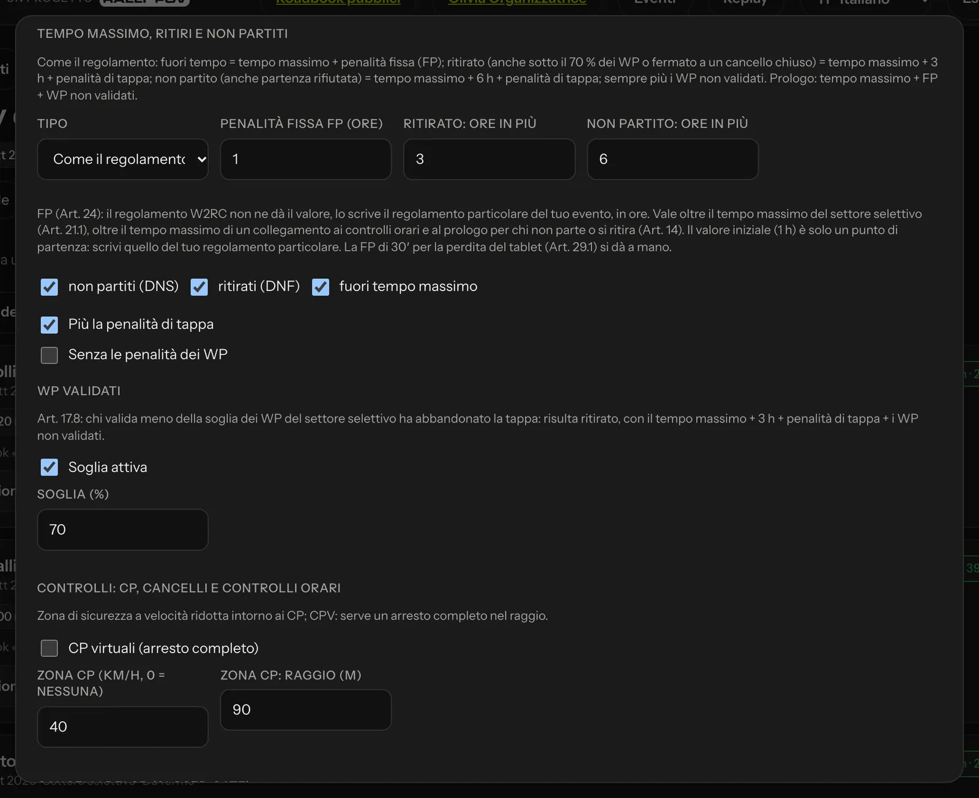The height and width of the screenshot is (798, 979).
Task: Edit the Non partito: ore in più field
Action: pyautogui.click(x=672, y=159)
